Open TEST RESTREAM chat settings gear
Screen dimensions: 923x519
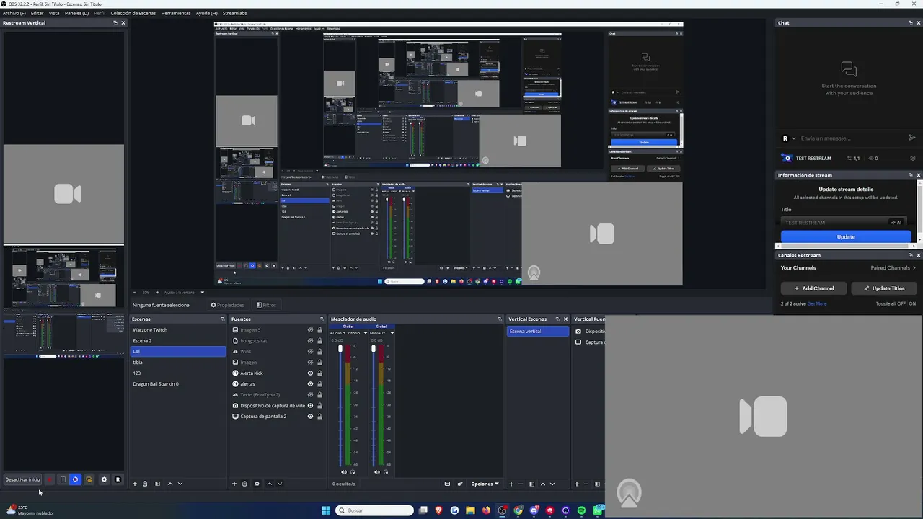pos(912,158)
